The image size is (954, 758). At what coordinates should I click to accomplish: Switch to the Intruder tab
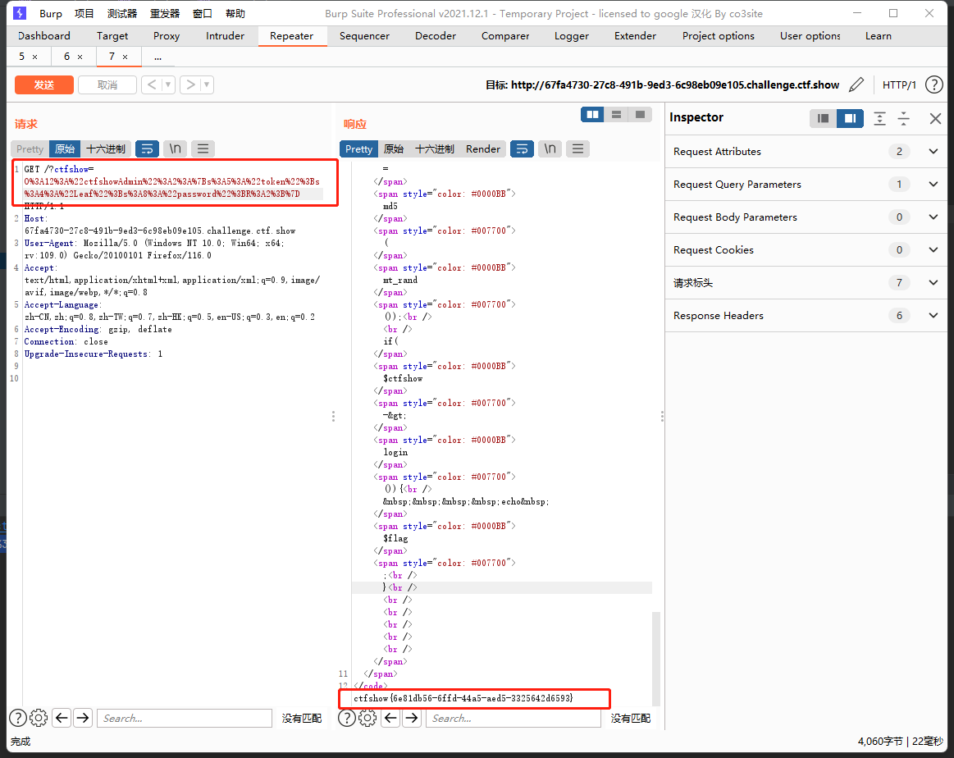tap(225, 36)
